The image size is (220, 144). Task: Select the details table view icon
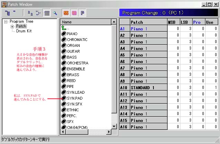(47, 13)
